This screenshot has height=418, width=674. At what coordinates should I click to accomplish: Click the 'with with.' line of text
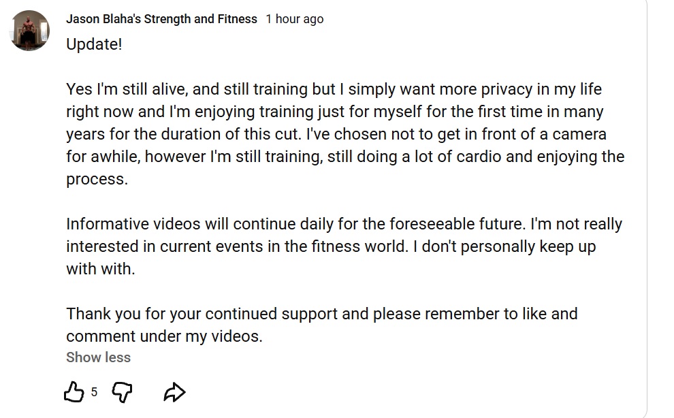click(101, 269)
